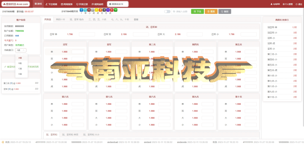The width and height of the screenshot is (304, 145).
Task: Switch to bottom 冠、亚军和 tab
Action: [x=52, y=135]
